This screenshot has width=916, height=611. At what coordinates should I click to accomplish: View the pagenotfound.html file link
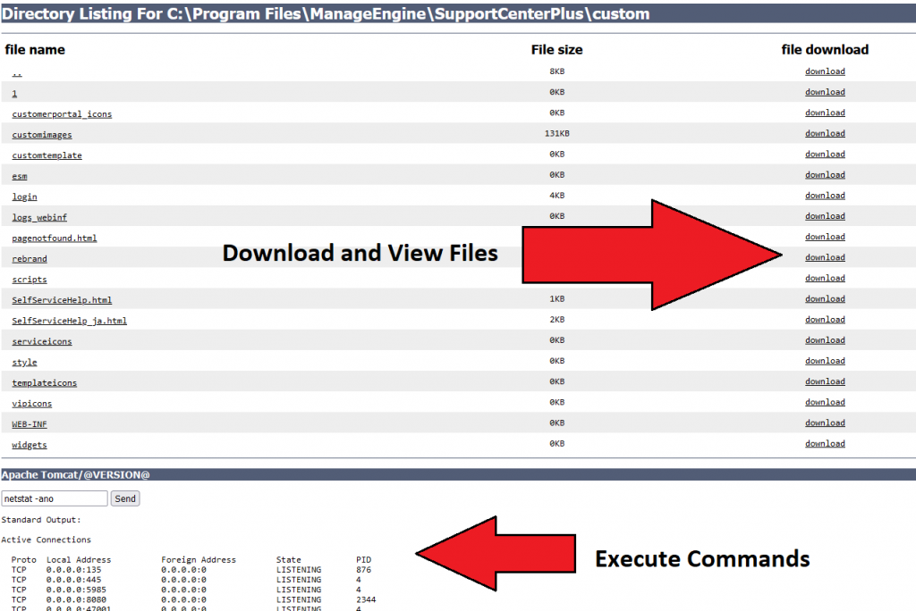pos(55,238)
